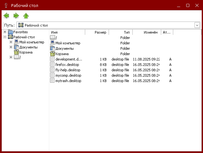Sort files by the Тип column
203x153 pixels.
pos(121,32)
